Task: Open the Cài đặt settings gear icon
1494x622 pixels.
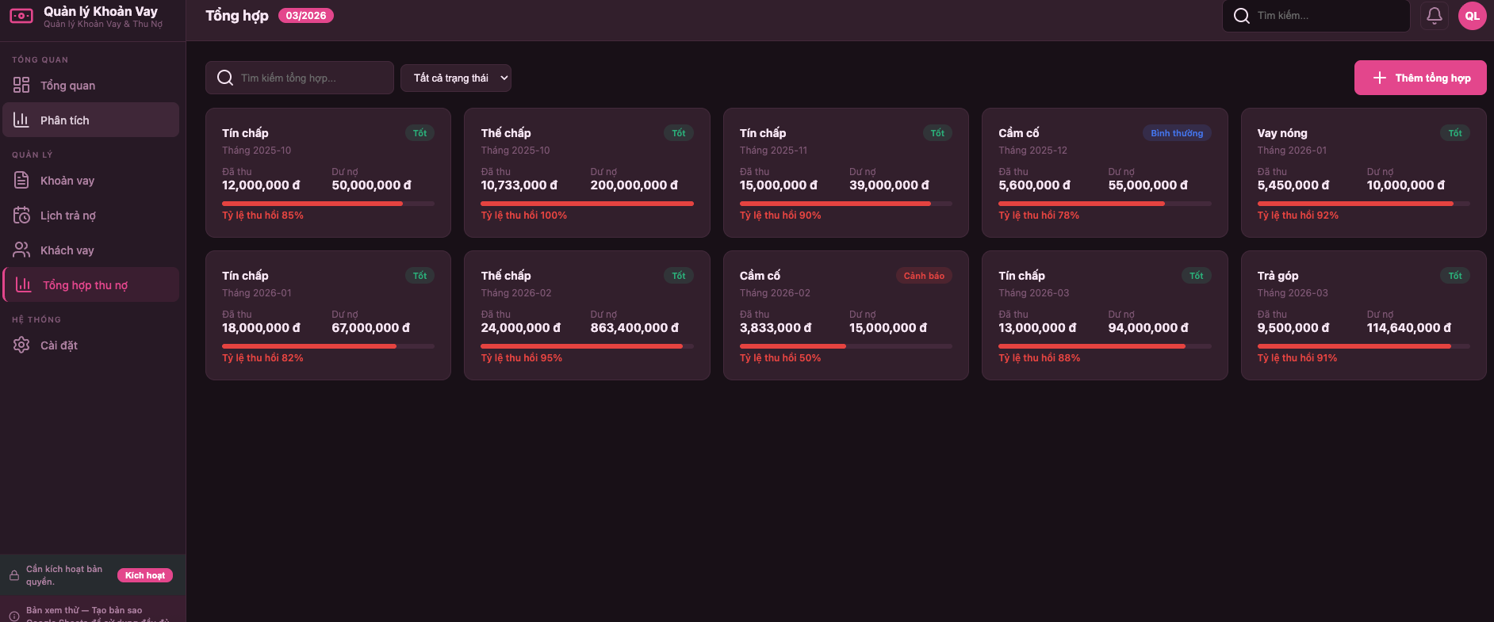Action: pos(22,345)
